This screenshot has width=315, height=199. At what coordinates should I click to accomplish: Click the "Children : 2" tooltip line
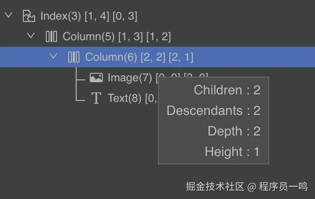227,90
